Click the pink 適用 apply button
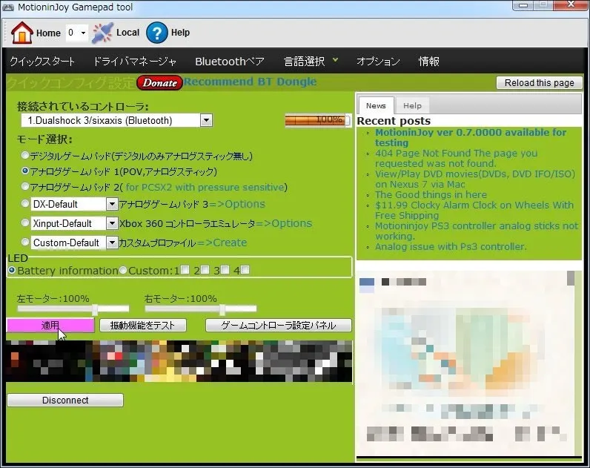Screen dimensions: 590x468 tap(50, 326)
